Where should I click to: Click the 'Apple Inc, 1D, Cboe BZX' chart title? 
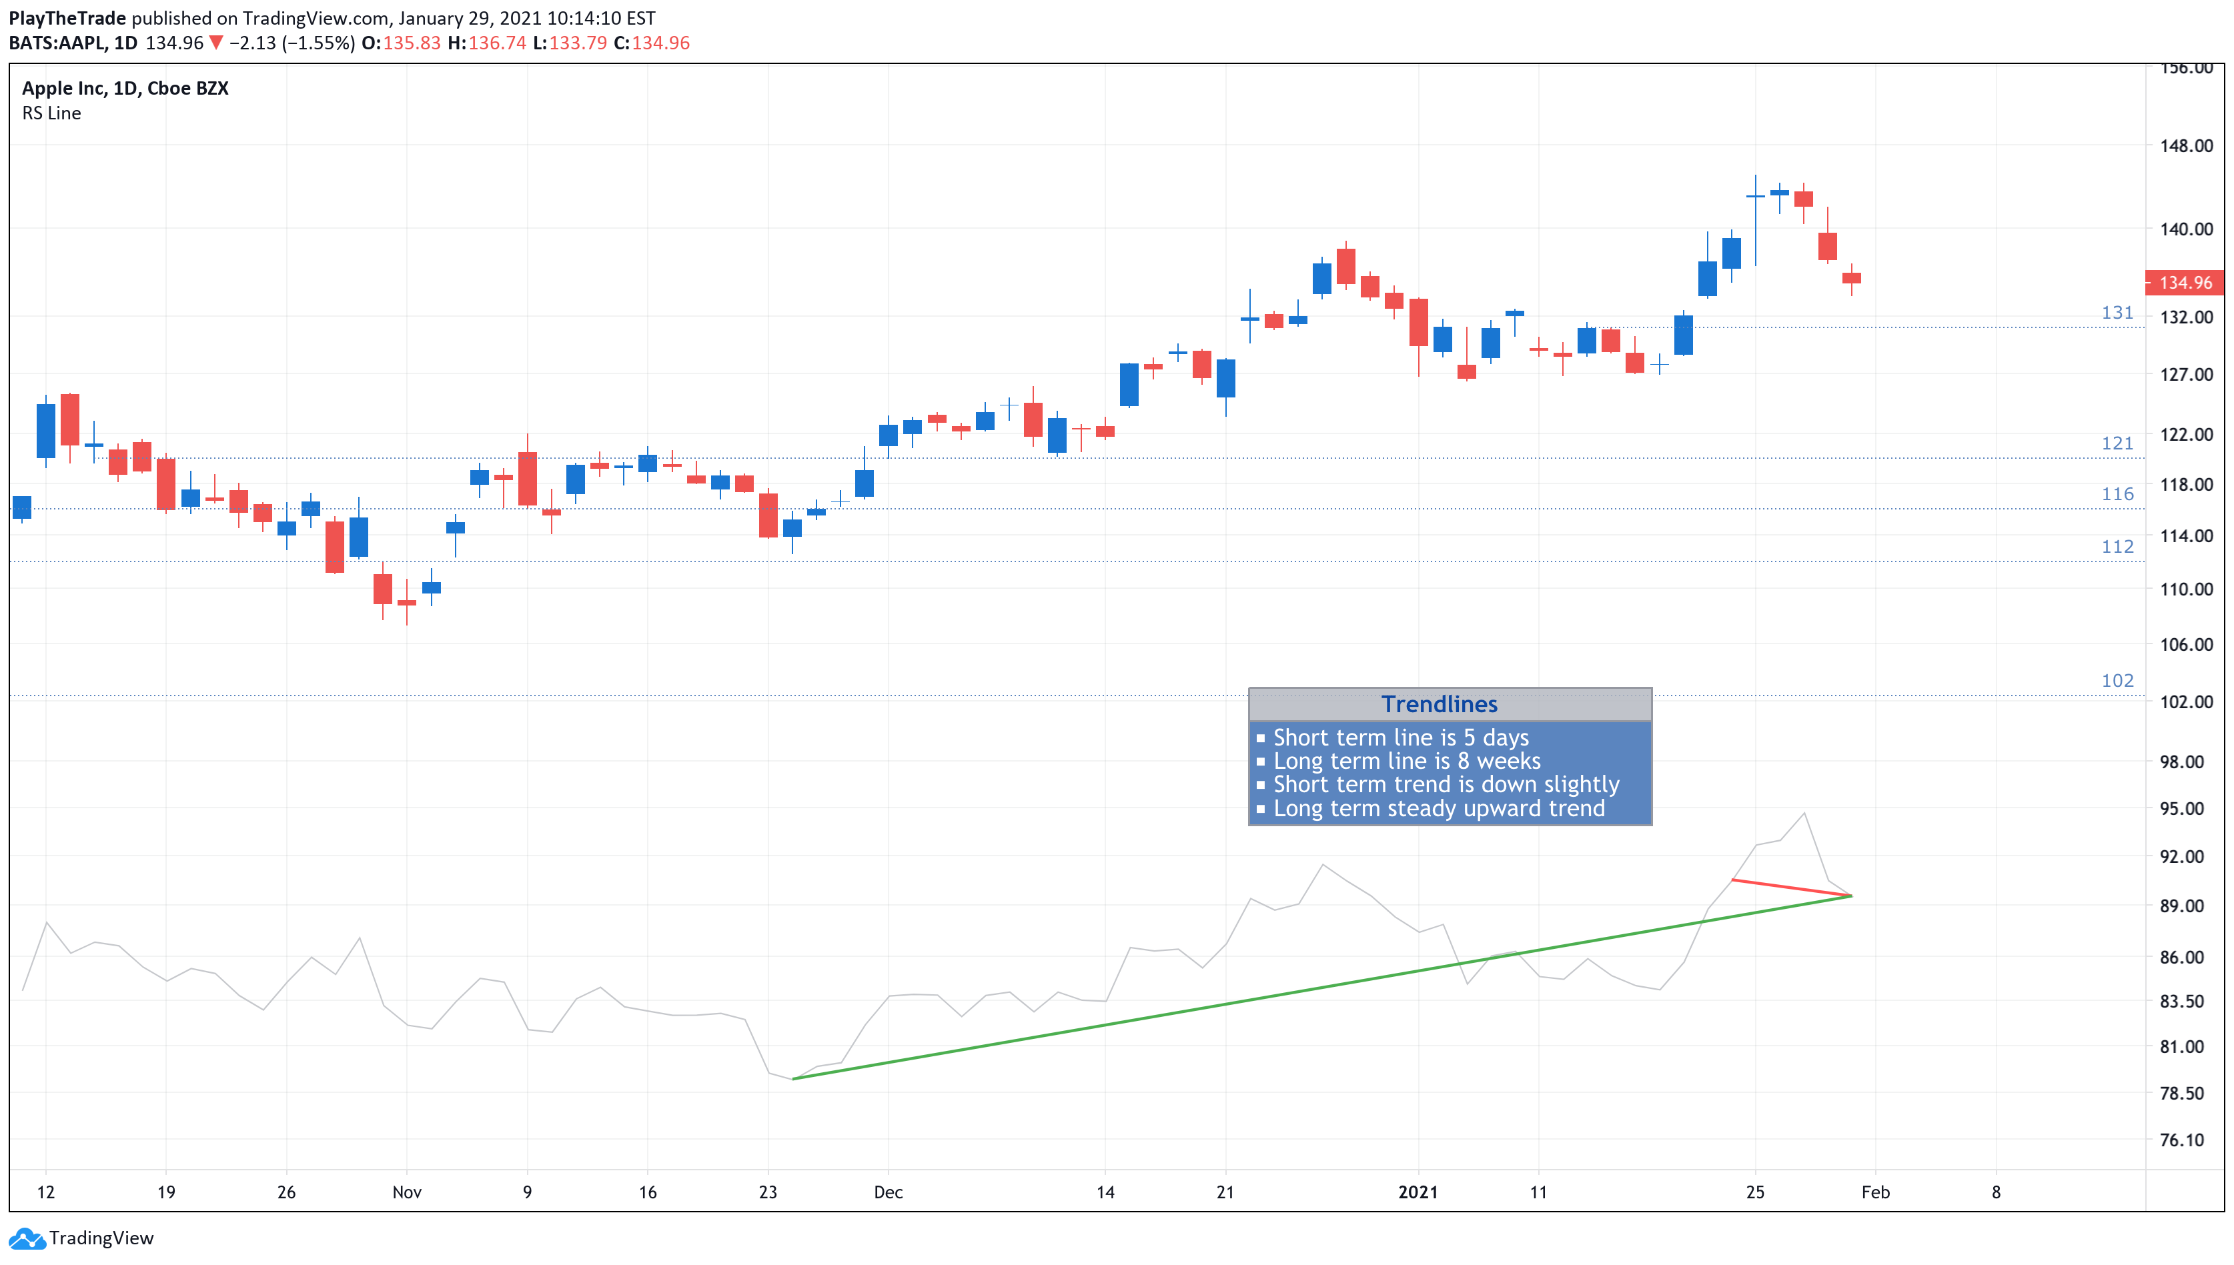[x=125, y=88]
